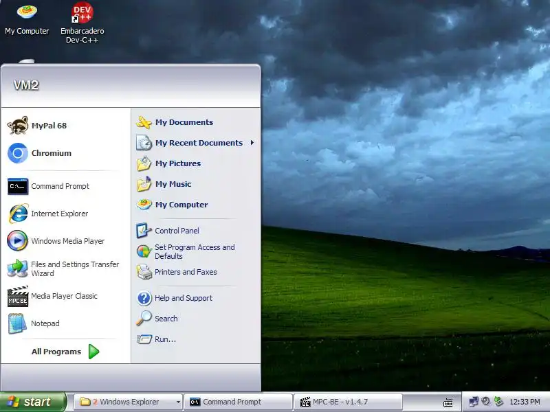The height and width of the screenshot is (412, 550).
Task: Open the Command Prompt start menu icon
Action: click(x=18, y=186)
